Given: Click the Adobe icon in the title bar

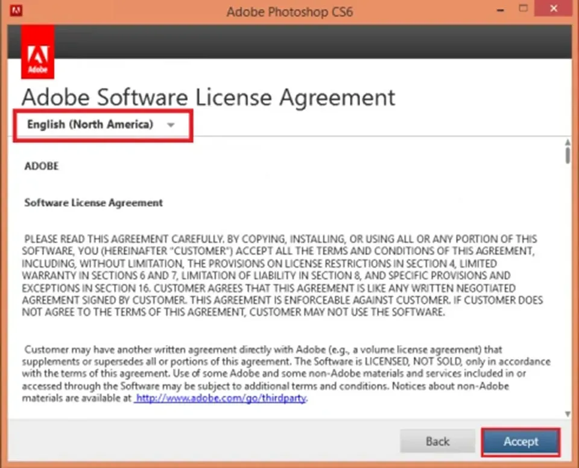Looking at the screenshot, I should pos(16,10).
